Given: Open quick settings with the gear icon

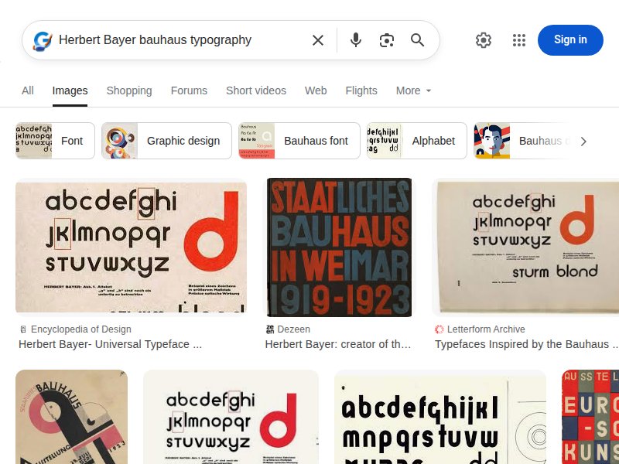Looking at the screenshot, I should [x=484, y=40].
